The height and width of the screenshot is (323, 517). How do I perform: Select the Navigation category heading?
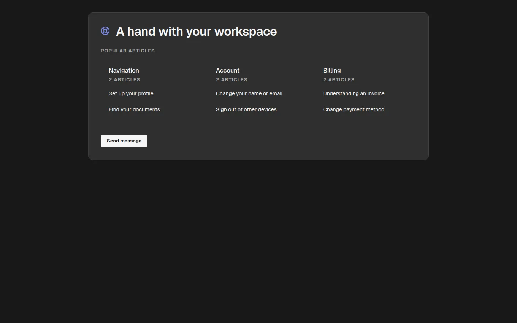[x=124, y=70]
